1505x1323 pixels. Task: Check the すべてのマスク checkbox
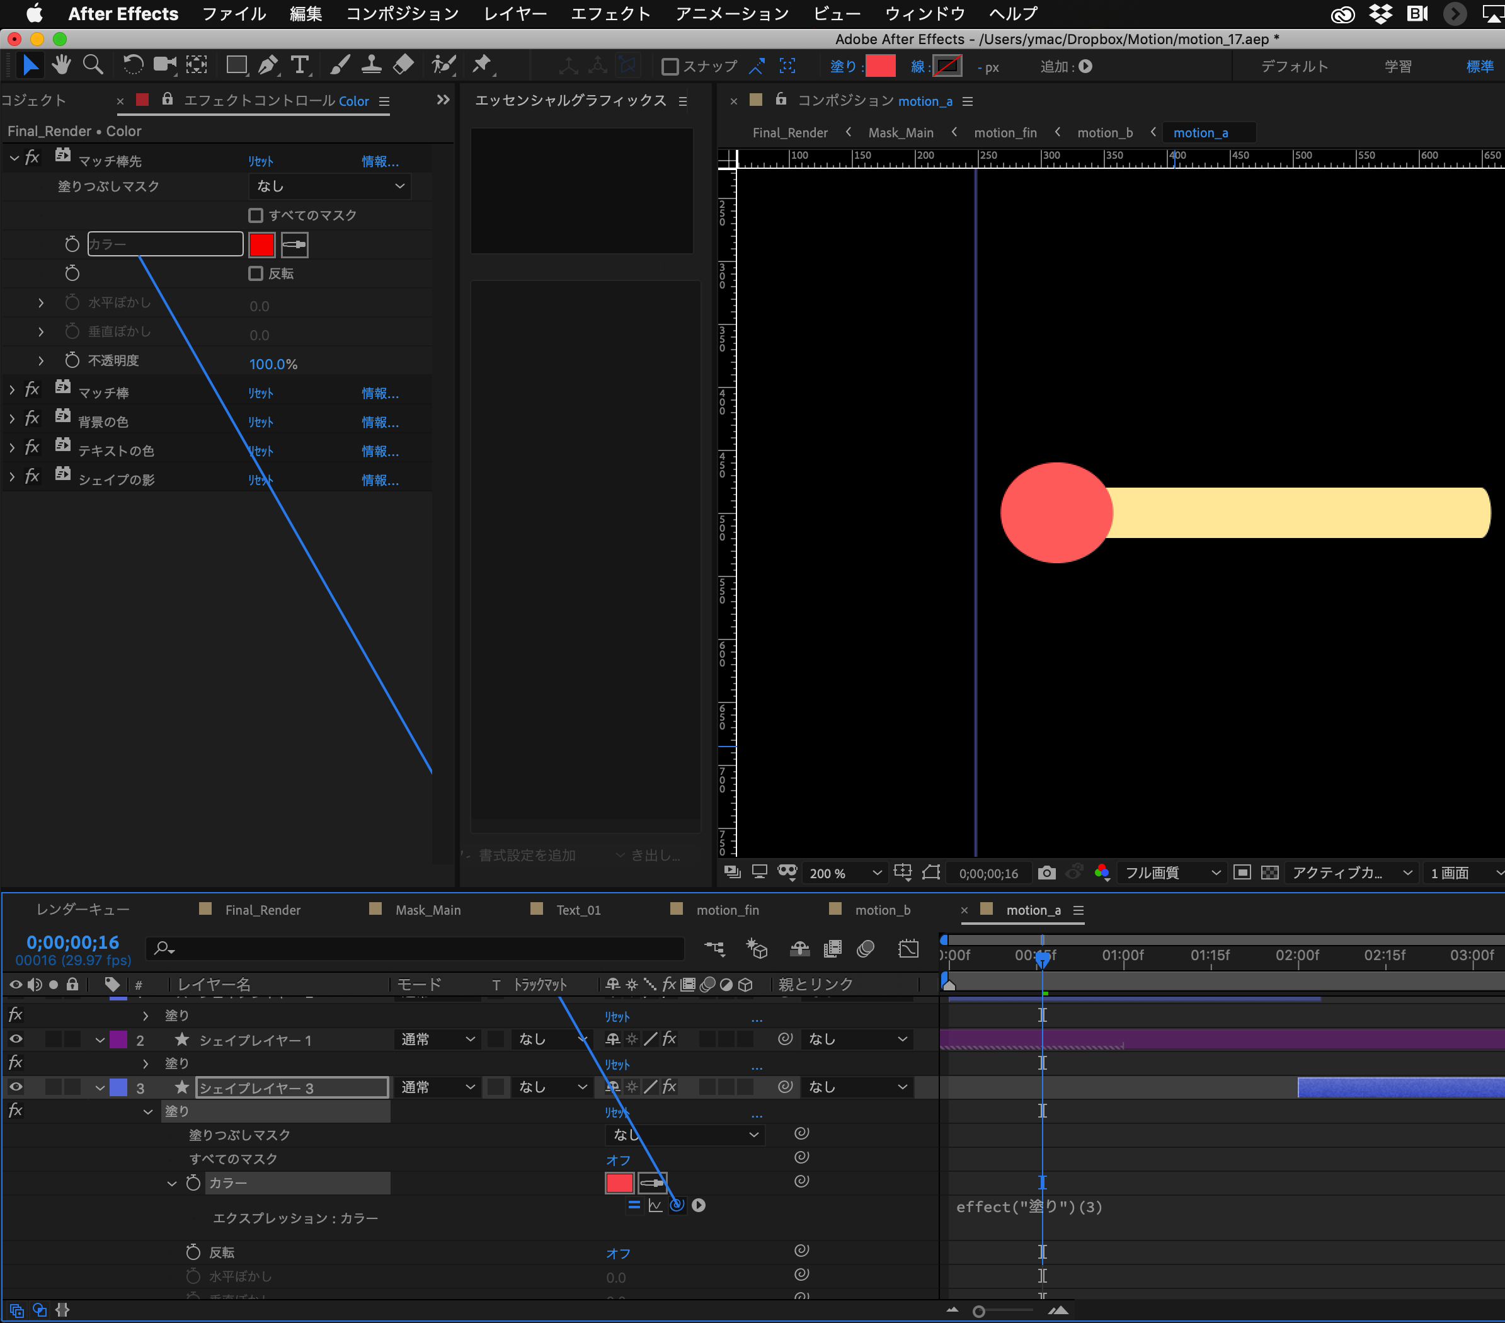click(x=256, y=215)
